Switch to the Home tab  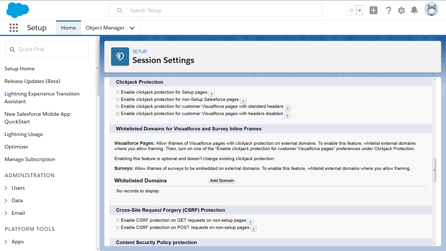(x=68, y=28)
